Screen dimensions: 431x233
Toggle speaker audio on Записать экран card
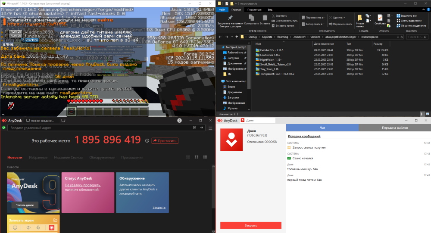pyautogui.click(x=28, y=227)
